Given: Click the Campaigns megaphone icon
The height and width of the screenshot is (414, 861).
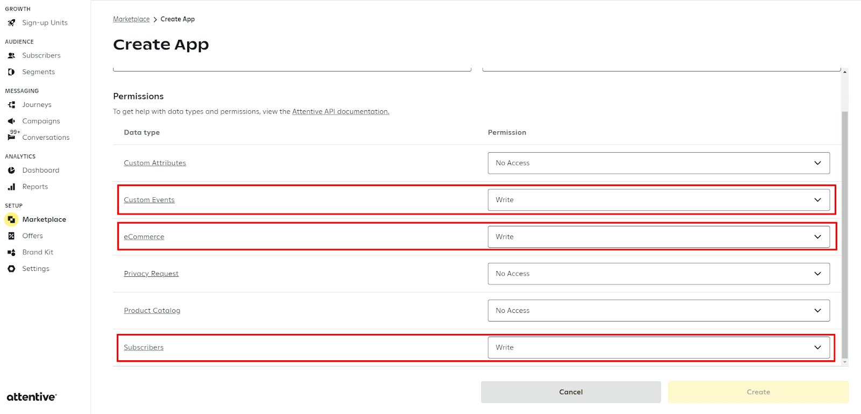Looking at the screenshot, I should coord(11,121).
